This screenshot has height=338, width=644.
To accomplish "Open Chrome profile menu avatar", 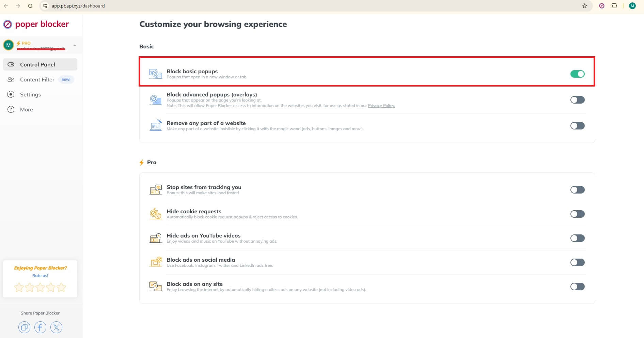I will pos(632,6).
